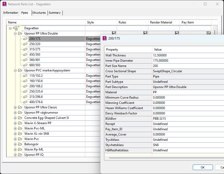The height and width of the screenshot is (174, 224).
Task: Expand the Wavin Pvc group
Action: pos(15,139)
